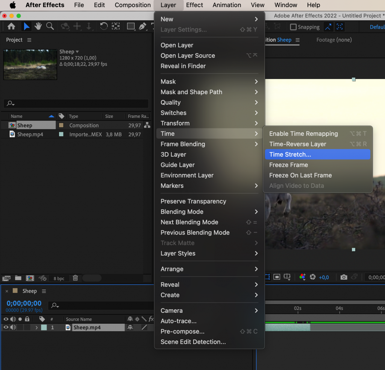Select the Hand tool in the toolbar

[38, 27]
